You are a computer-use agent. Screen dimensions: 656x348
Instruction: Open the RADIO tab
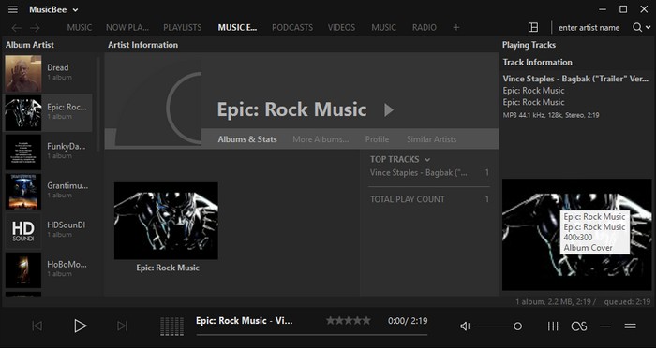coord(425,27)
